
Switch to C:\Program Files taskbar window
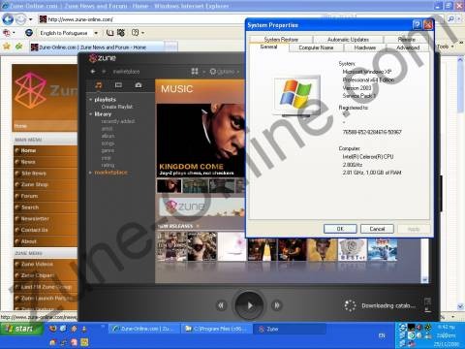coord(215,329)
